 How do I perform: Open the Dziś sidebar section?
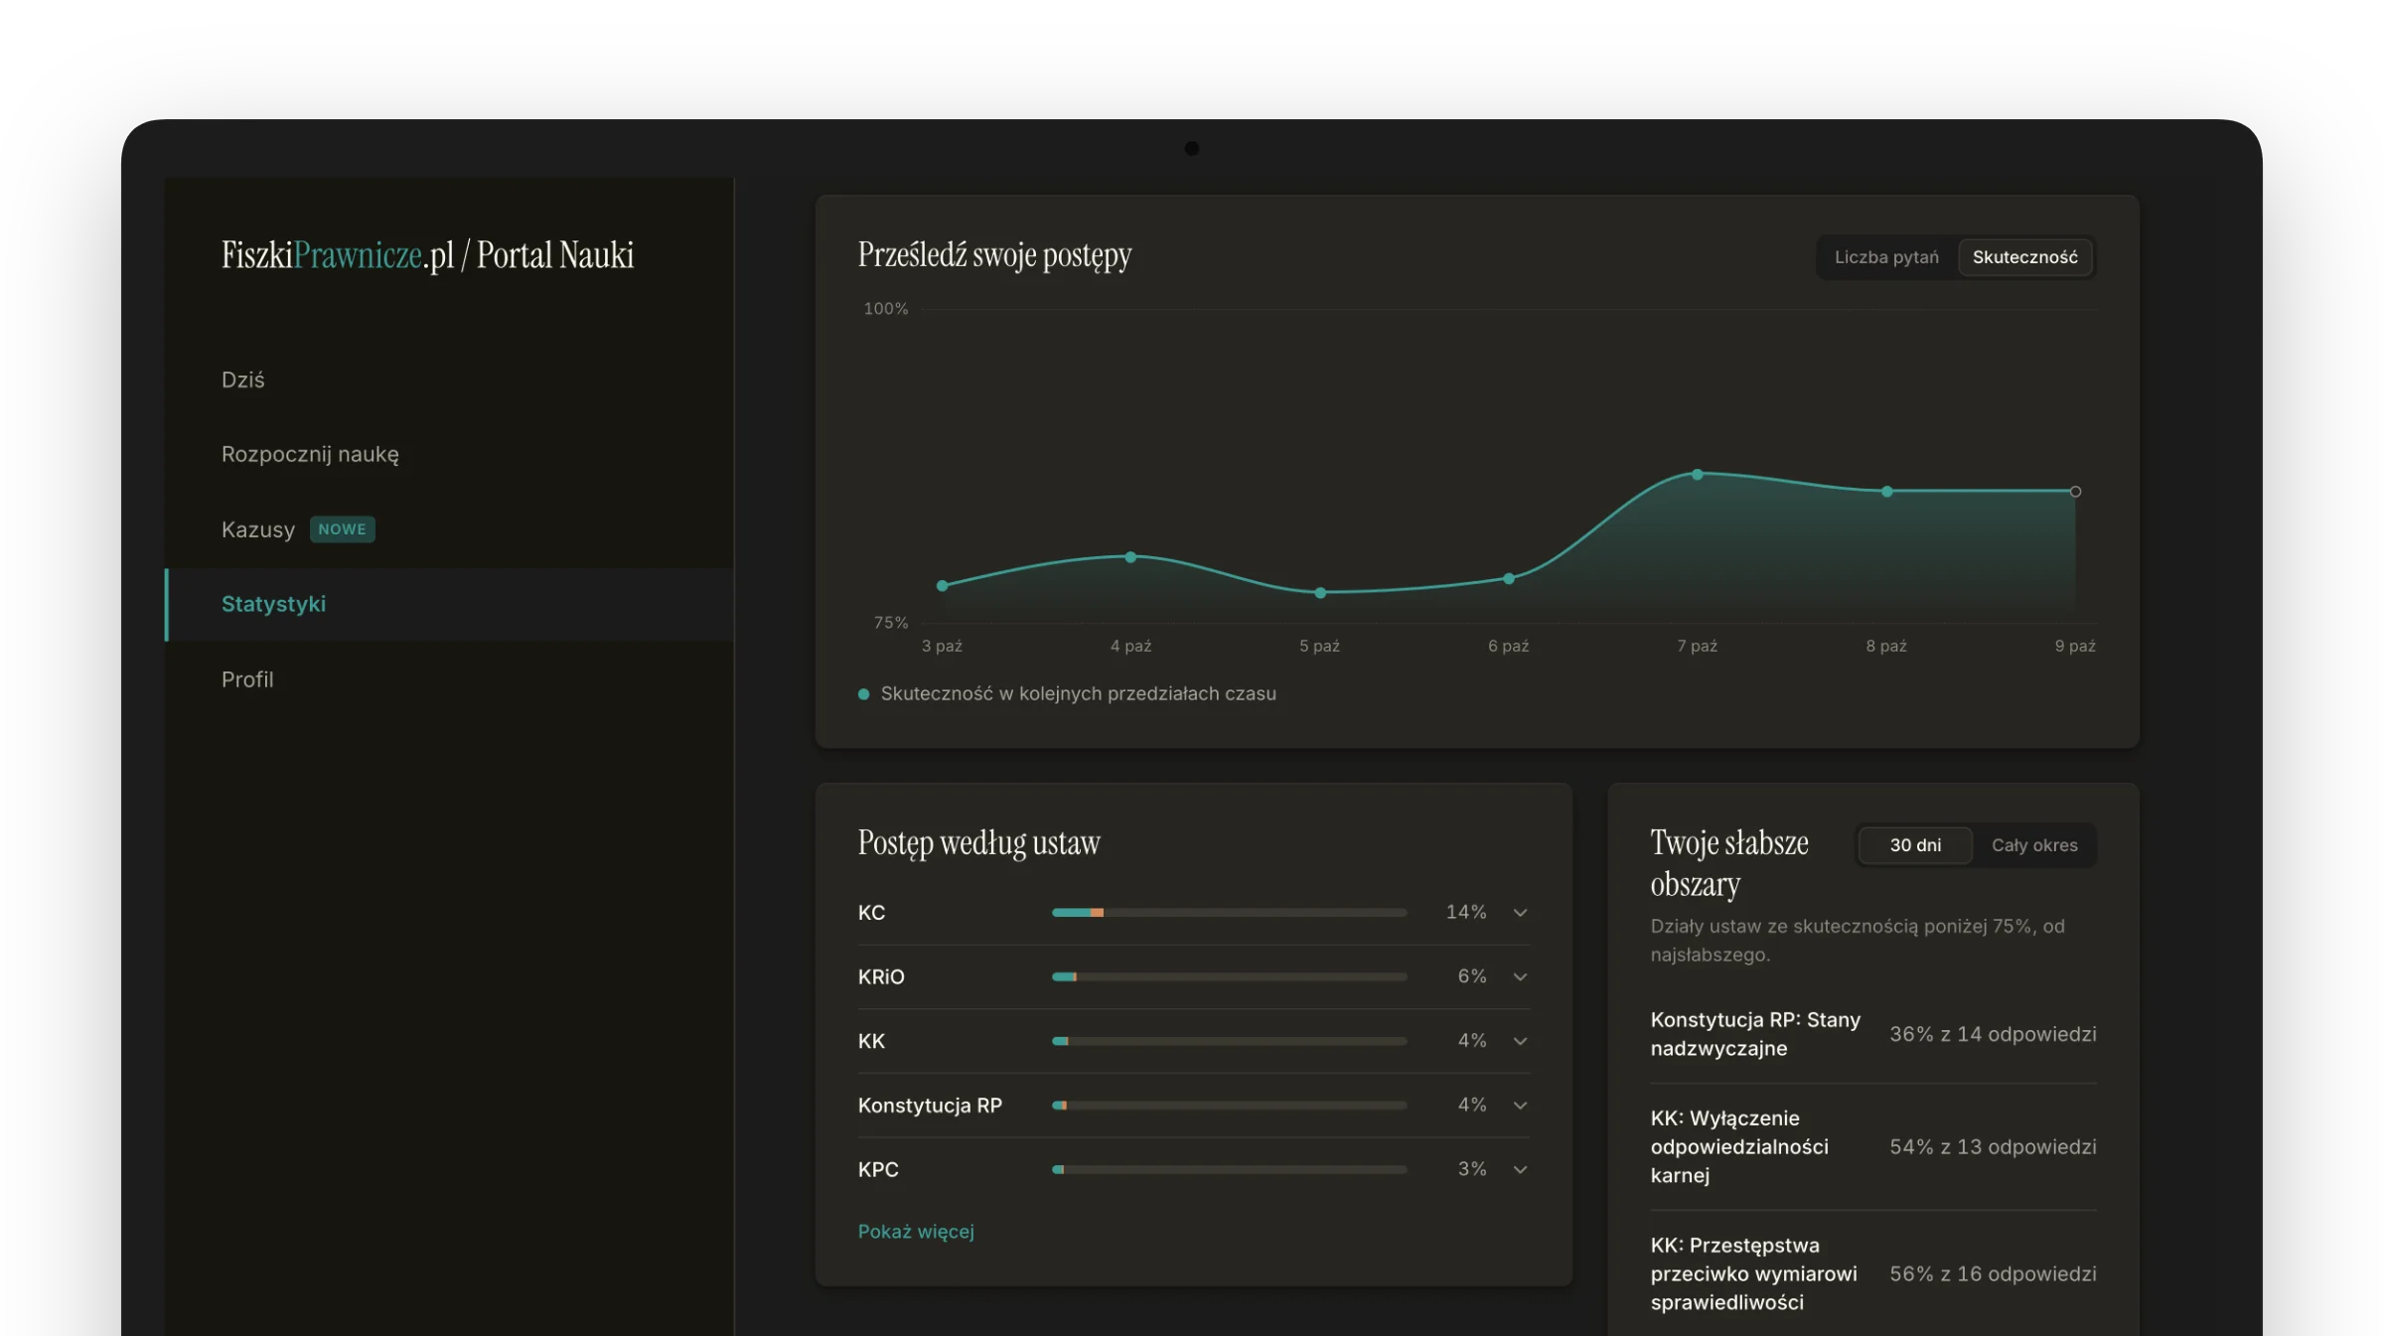point(242,379)
